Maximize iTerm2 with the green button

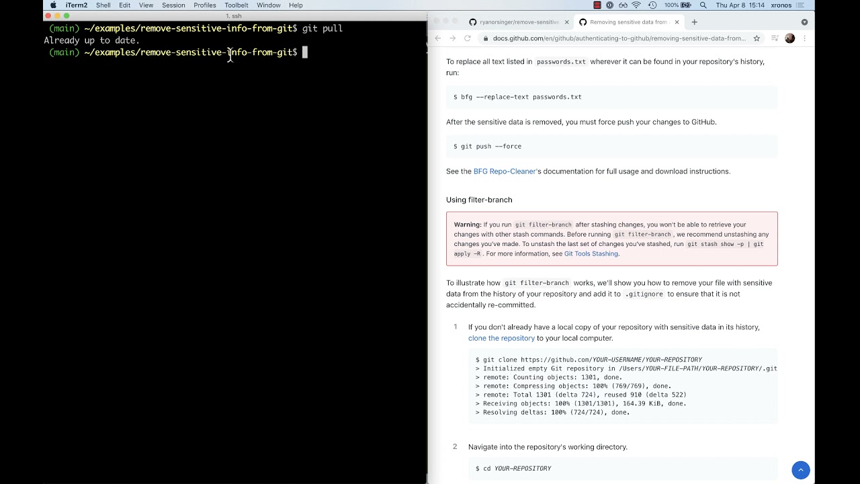(67, 15)
